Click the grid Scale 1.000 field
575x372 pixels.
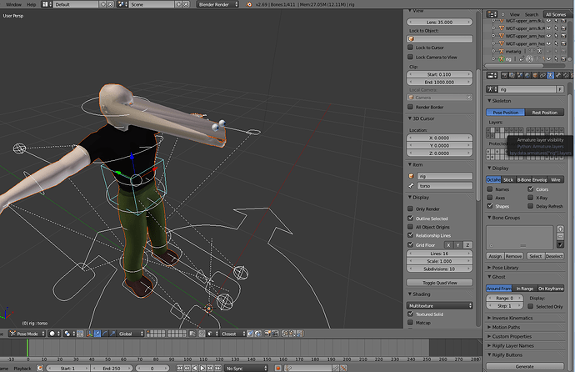tap(439, 261)
